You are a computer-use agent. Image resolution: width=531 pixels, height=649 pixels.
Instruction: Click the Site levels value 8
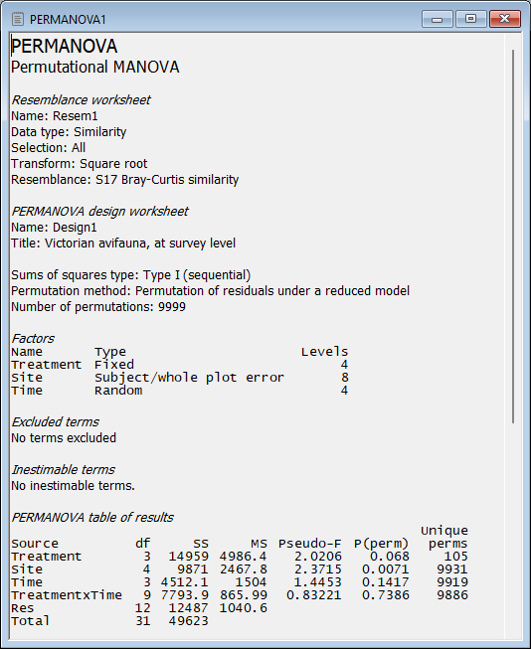coord(344,378)
